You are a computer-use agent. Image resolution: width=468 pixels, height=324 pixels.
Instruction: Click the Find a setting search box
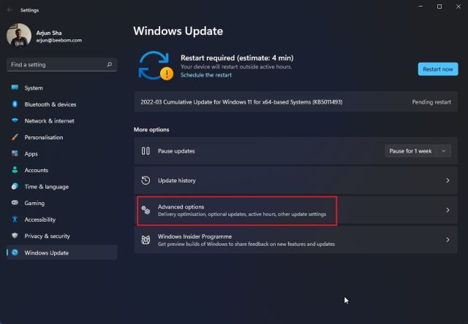(61, 65)
